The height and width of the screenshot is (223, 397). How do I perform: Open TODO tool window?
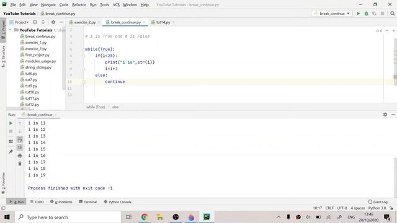tap(37, 202)
